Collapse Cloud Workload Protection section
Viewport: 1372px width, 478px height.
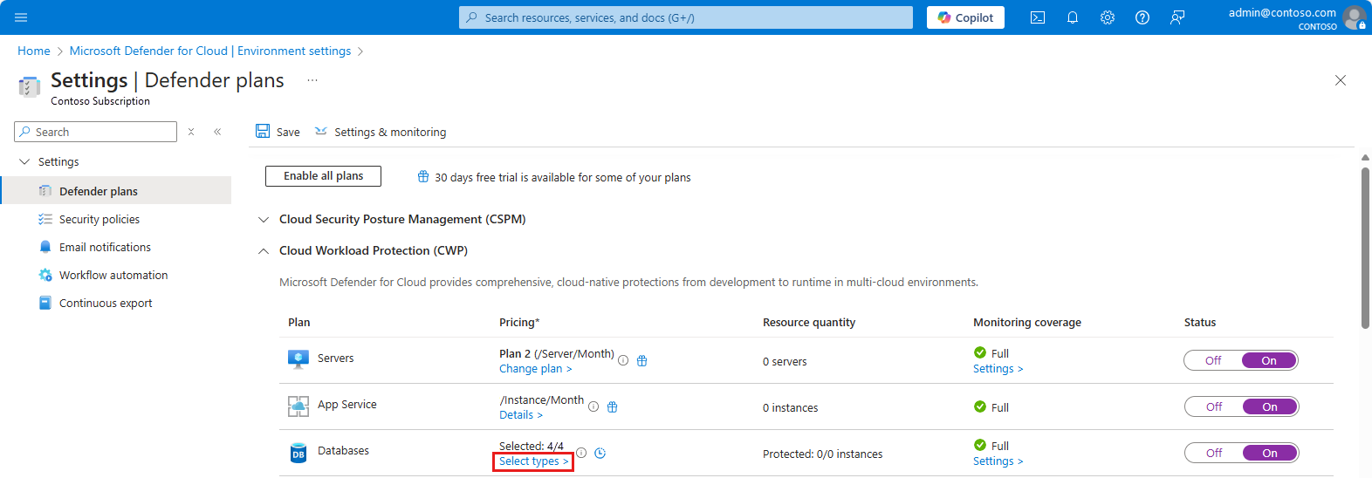pos(264,250)
